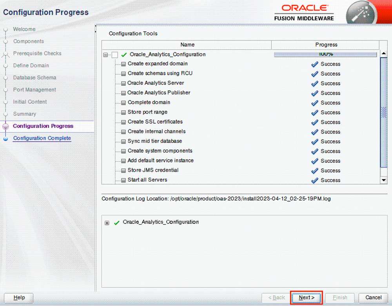Click the Success checkmark for Start all Servers

(x=315, y=180)
